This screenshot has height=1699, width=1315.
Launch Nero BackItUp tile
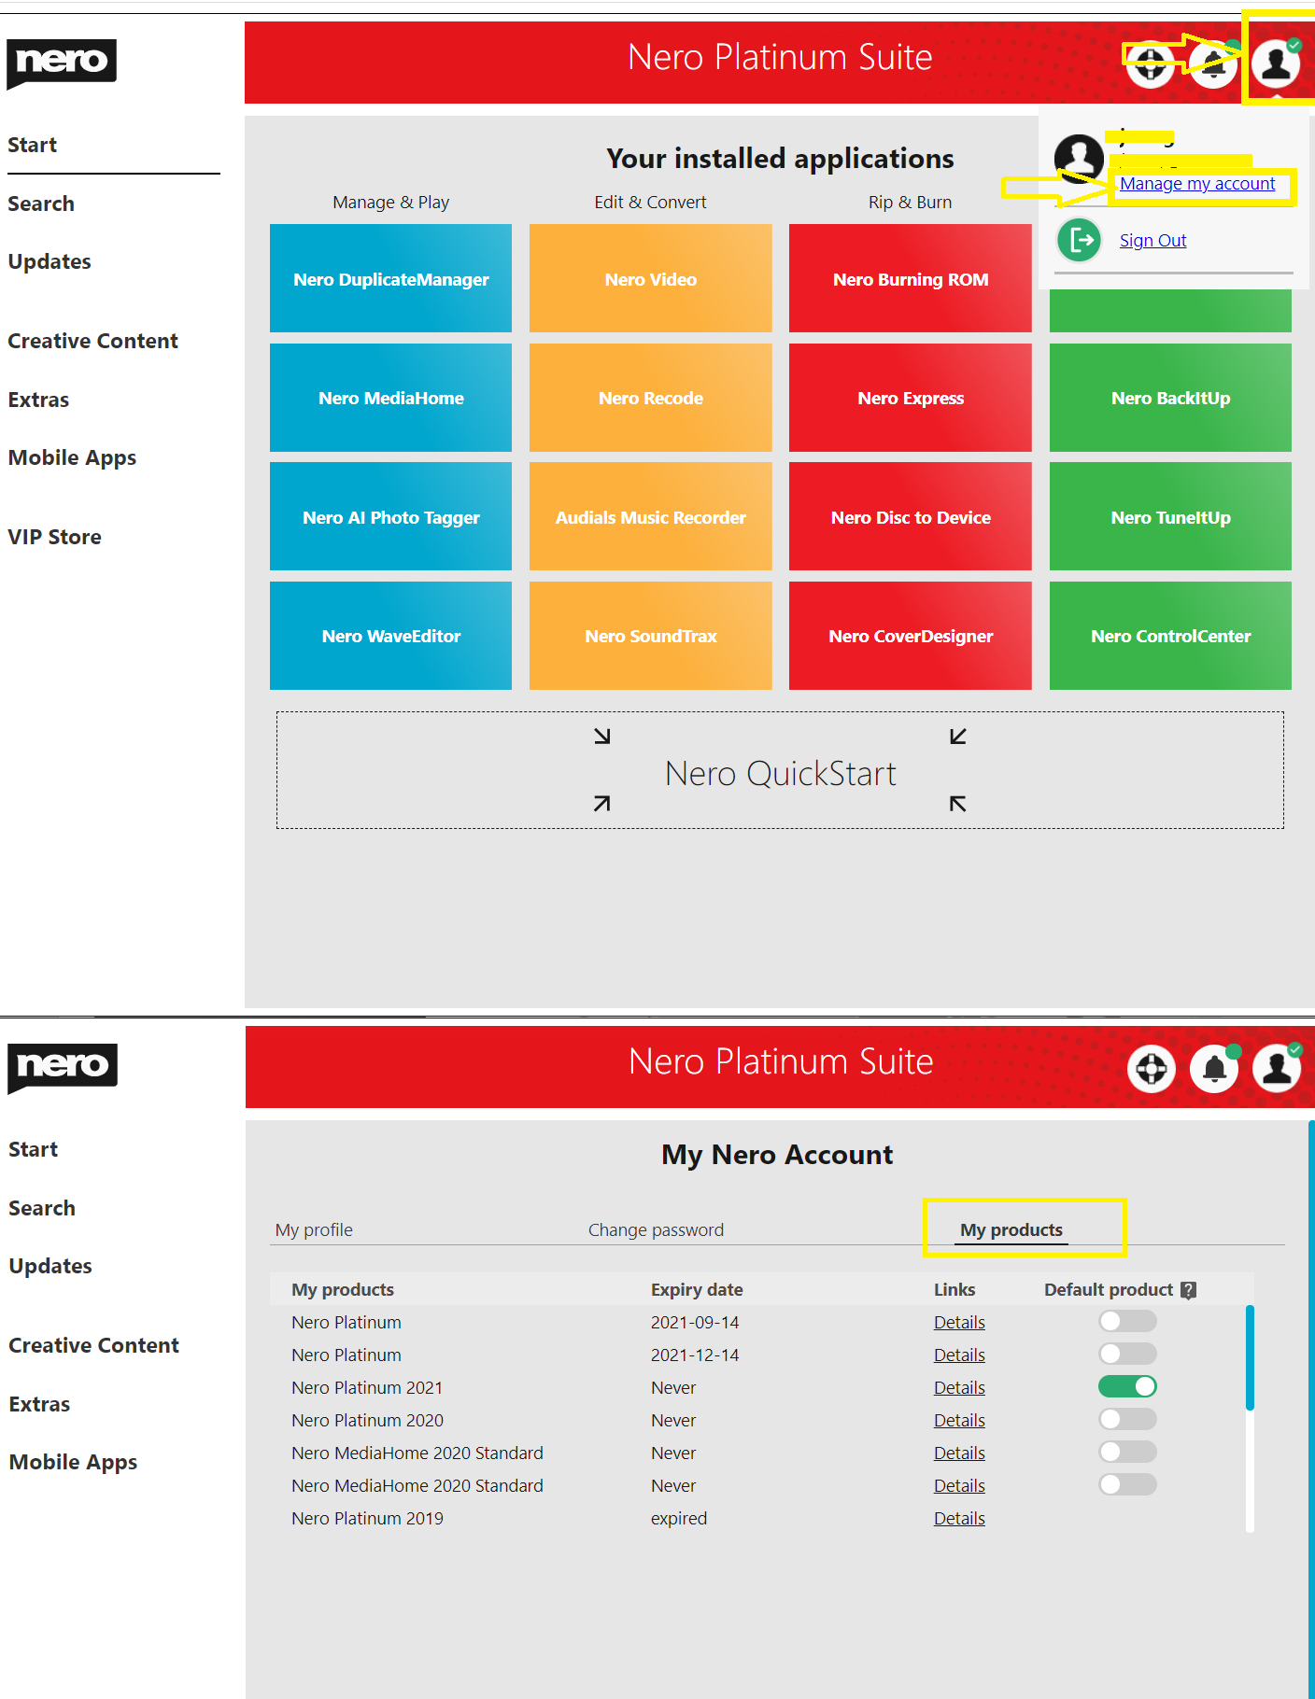pos(1170,398)
